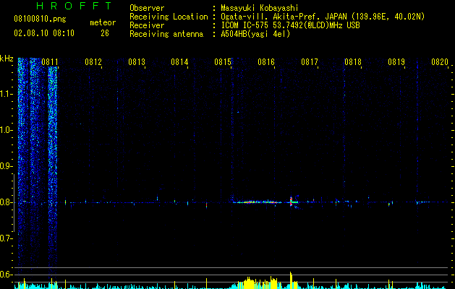Click the 0813 time marker
455x289 pixels.
pos(137,62)
